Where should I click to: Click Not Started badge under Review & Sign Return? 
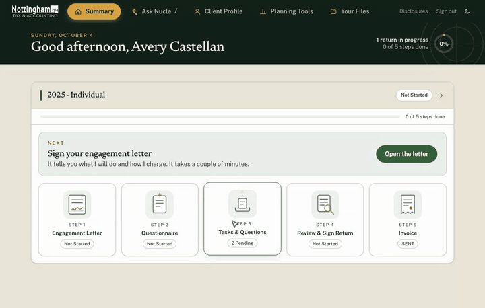click(325, 243)
